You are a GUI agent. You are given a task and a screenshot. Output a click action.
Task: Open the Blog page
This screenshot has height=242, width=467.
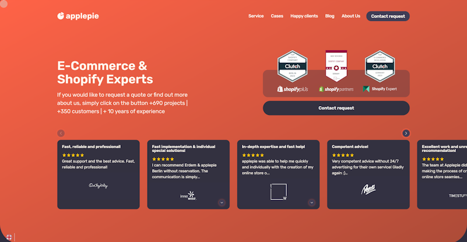coord(330,16)
